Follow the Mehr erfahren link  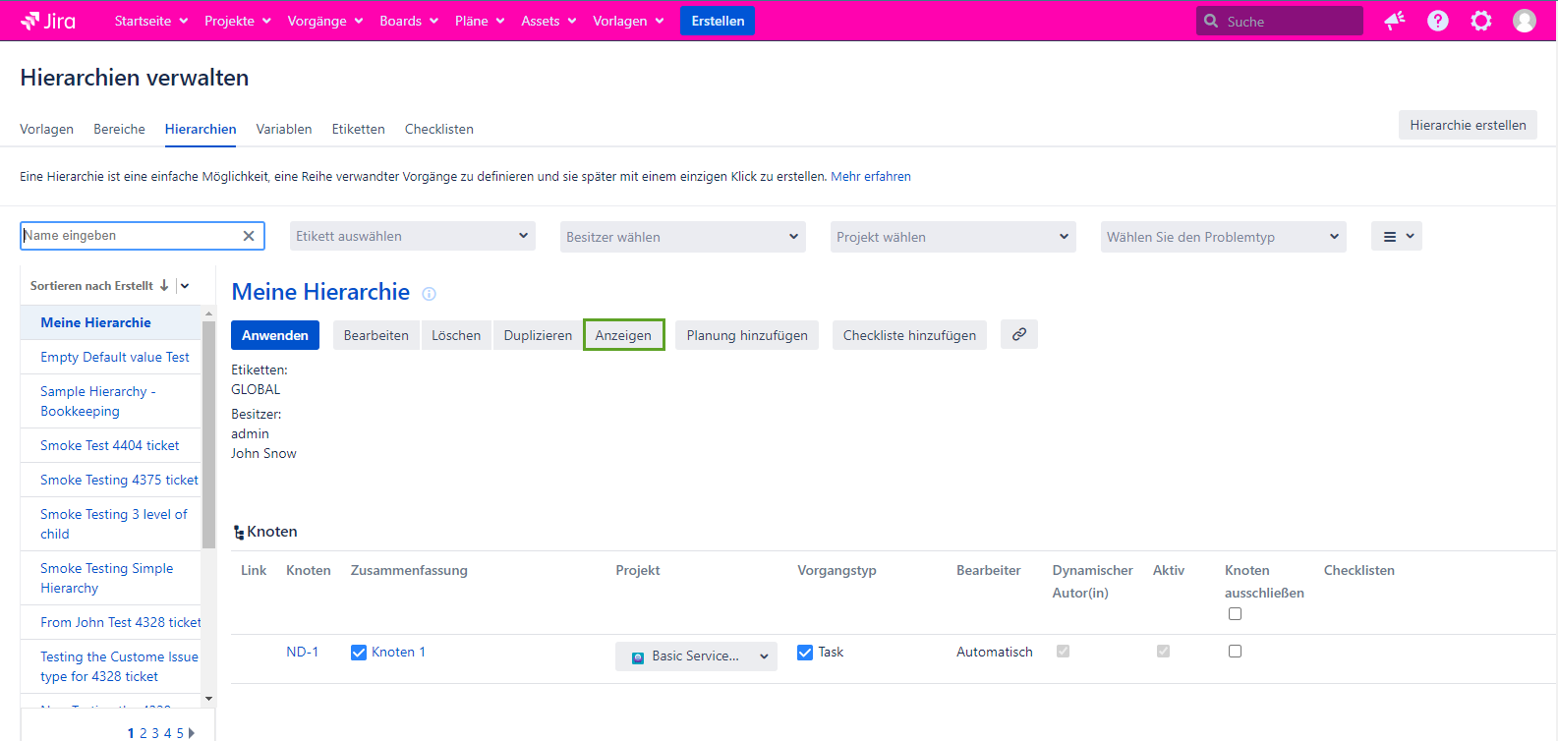[870, 177]
